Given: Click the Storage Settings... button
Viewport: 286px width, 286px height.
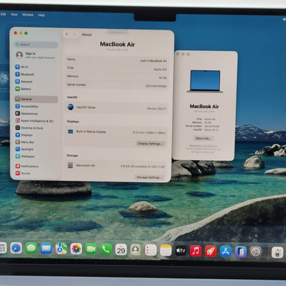Looking at the screenshot, I should pyautogui.click(x=149, y=177).
